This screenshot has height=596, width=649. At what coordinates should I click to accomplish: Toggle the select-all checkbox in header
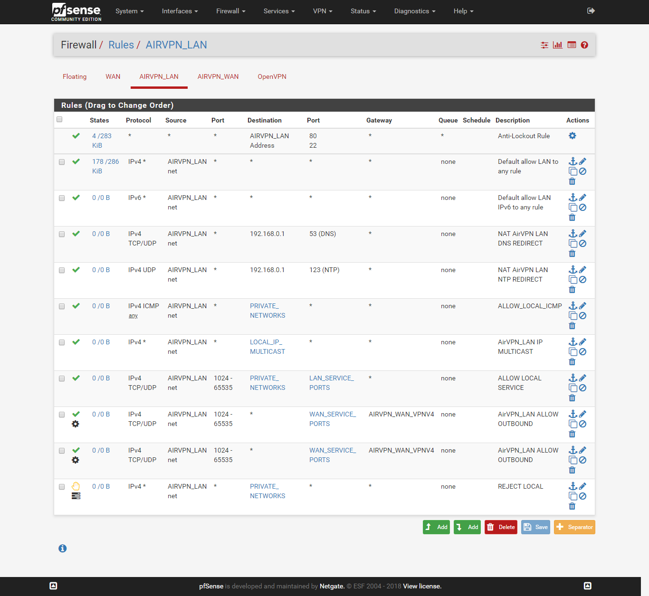(x=59, y=119)
